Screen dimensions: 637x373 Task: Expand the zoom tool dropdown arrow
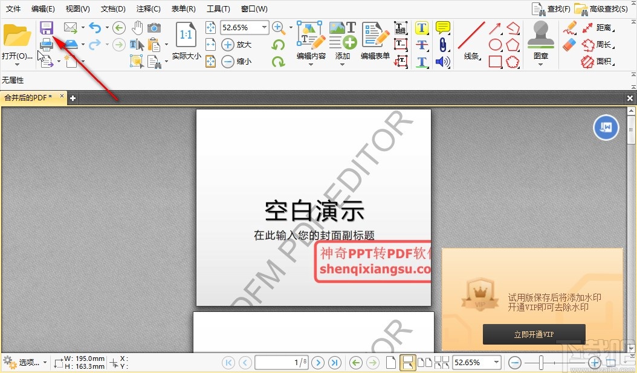tap(291, 28)
